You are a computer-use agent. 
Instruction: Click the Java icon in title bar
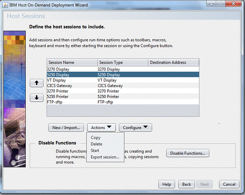click(x=5, y=5)
